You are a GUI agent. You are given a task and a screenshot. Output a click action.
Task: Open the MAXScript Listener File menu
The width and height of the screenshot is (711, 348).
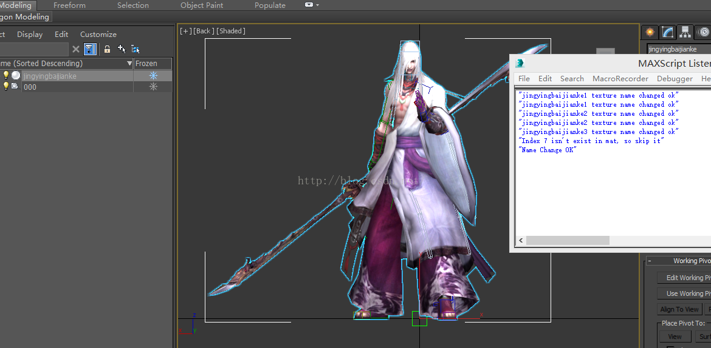coord(524,79)
